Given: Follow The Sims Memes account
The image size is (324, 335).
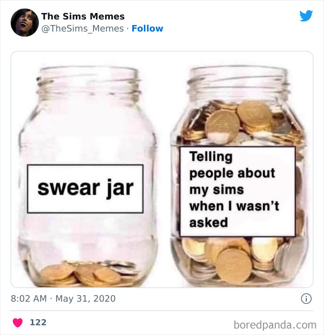Looking at the screenshot, I should 147,28.
